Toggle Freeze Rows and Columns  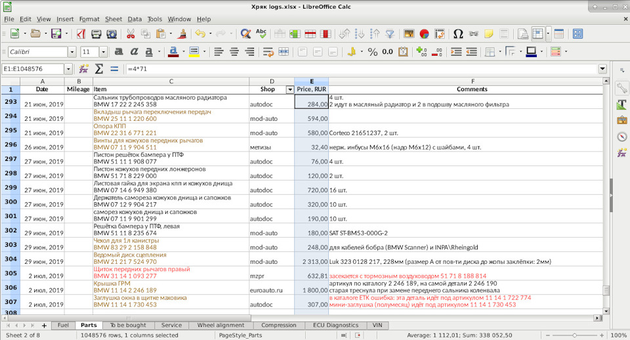coord(537,33)
